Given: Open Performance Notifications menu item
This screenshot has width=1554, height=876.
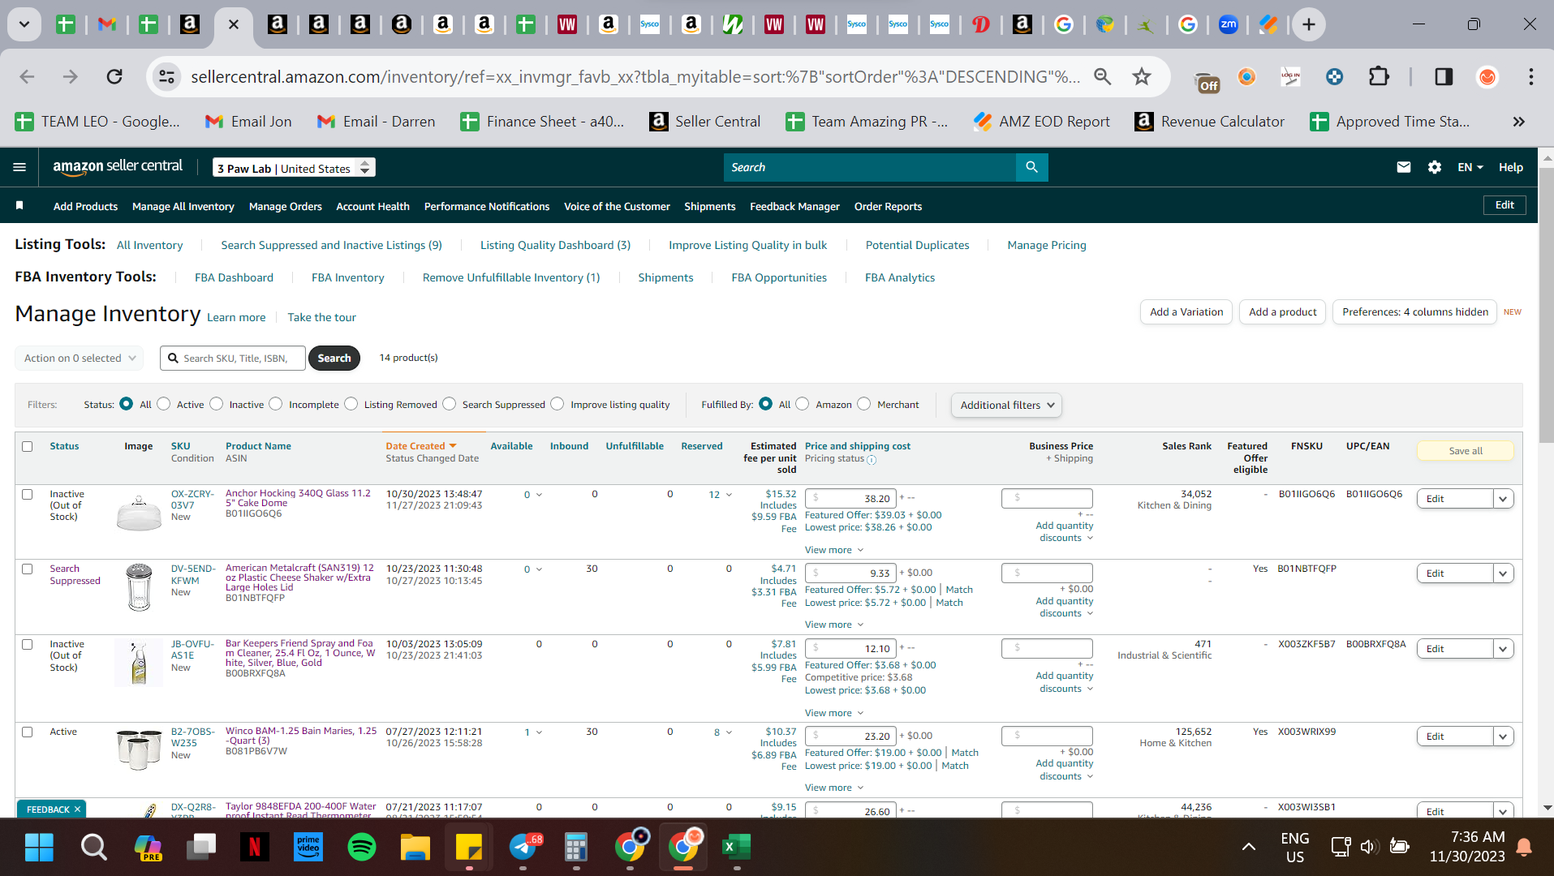Looking at the screenshot, I should pos(487,206).
